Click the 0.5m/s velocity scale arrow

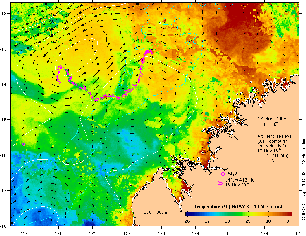click(269, 161)
